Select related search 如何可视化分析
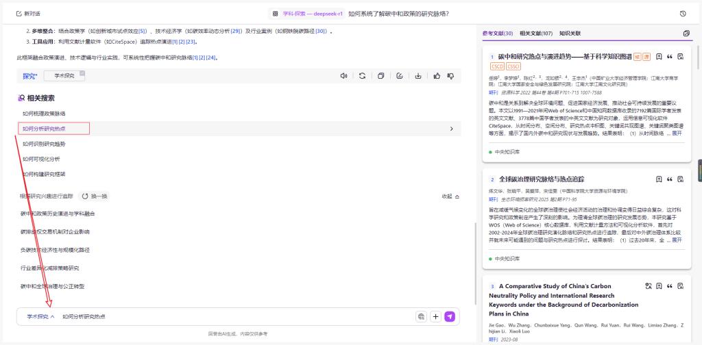The height and width of the screenshot is (345, 702). (41, 159)
